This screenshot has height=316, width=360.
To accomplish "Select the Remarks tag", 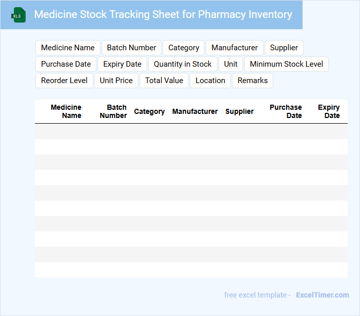I will 252,81.
